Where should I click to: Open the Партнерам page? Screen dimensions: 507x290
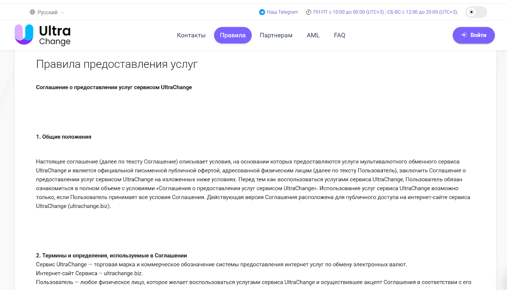[x=276, y=35]
